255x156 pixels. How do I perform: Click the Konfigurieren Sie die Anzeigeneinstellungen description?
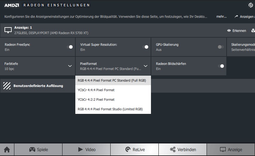pyautogui.click(x=106, y=16)
